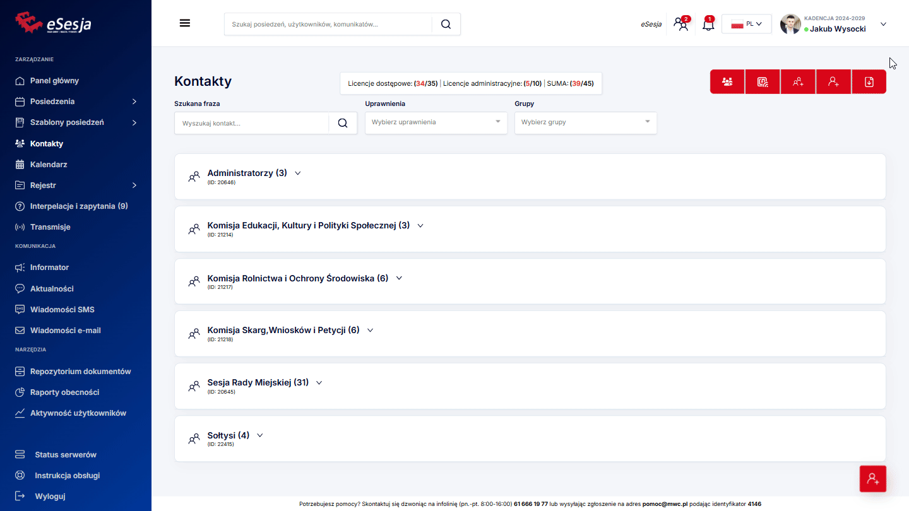Open the Uprawnienia permissions dropdown
Viewport: 909px width, 511px height.
click(x=436, y=122)
